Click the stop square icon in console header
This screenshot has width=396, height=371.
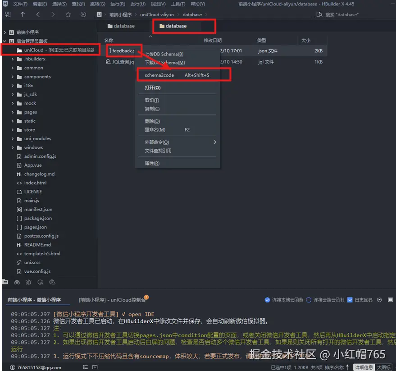[x=390, y=300]
